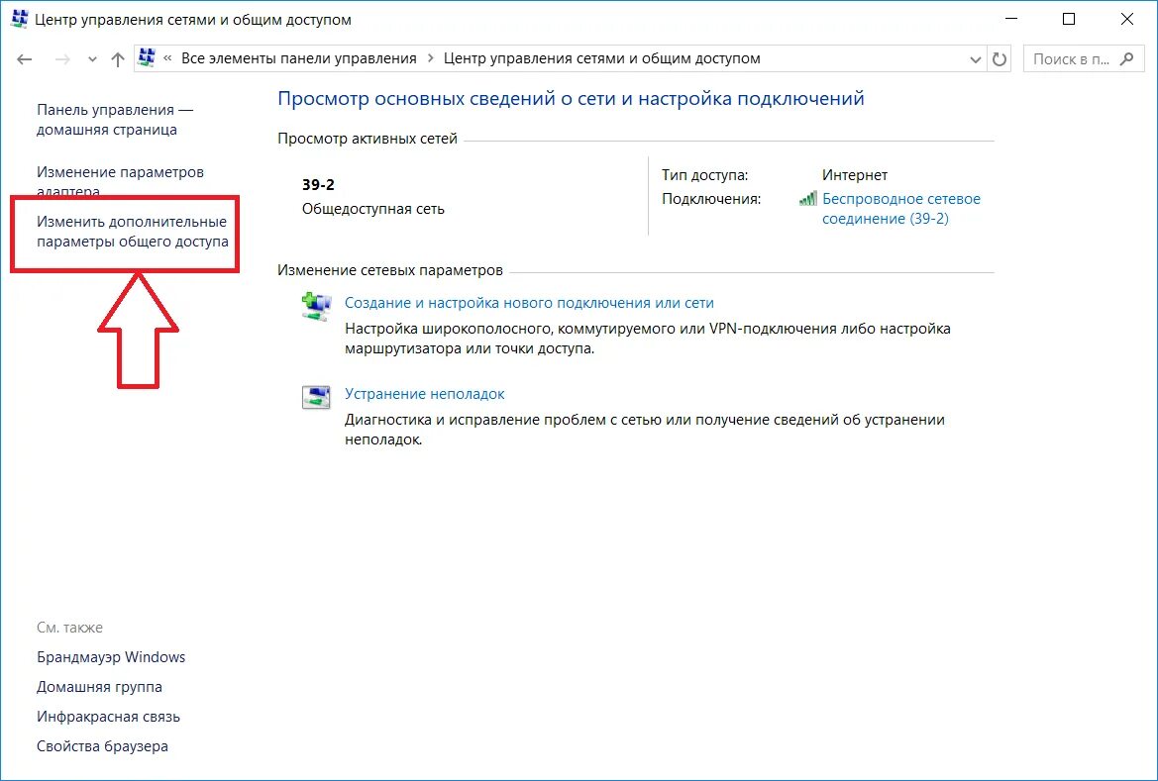Click the troubleshooting icon
Image resolution: width=1158 pixels, height=781 pixels.
click(x=316, y=396)
